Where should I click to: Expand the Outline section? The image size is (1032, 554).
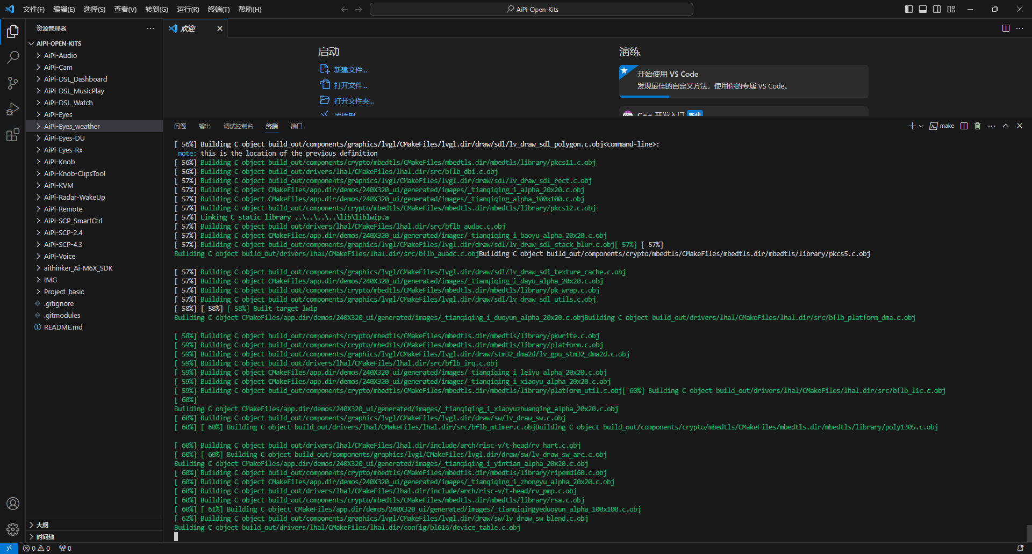pyautogui.click(x=94, y=525)
